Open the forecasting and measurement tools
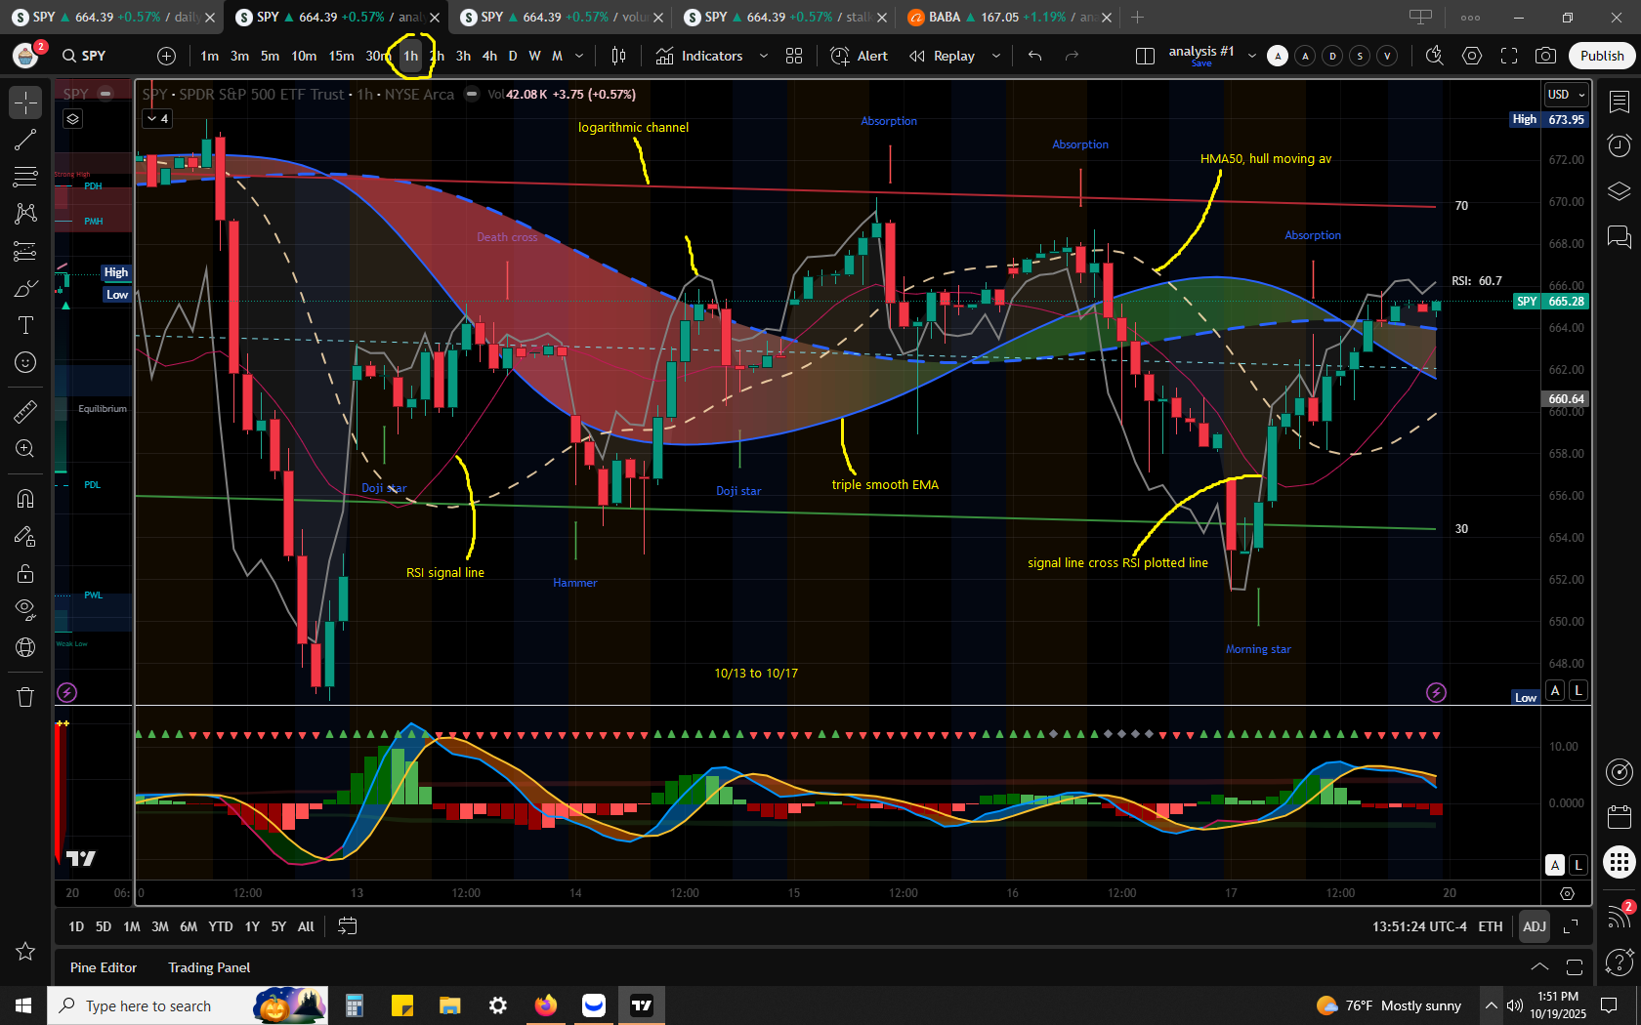 25,251
